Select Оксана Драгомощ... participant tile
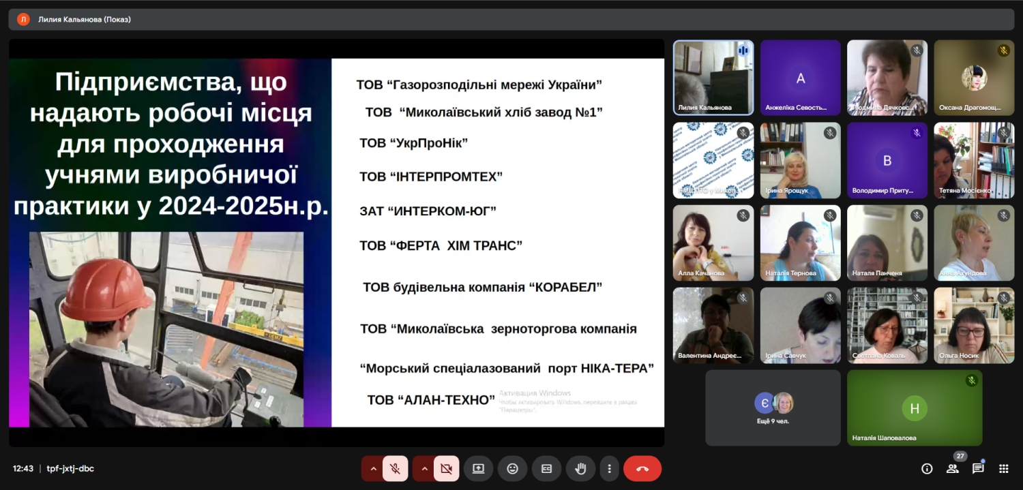This screenshot has width=1023, height=490. coord(974,77)
